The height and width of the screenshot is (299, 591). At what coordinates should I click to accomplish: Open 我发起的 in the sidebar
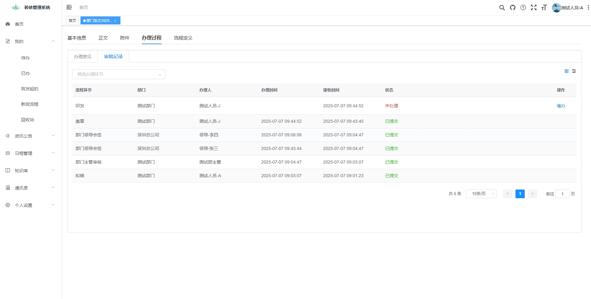pyautogui.click(x=30, y=89)
